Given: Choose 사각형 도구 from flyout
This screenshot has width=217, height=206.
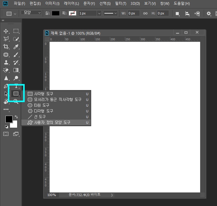Looking at the screenshot, I should pos(56,94).
